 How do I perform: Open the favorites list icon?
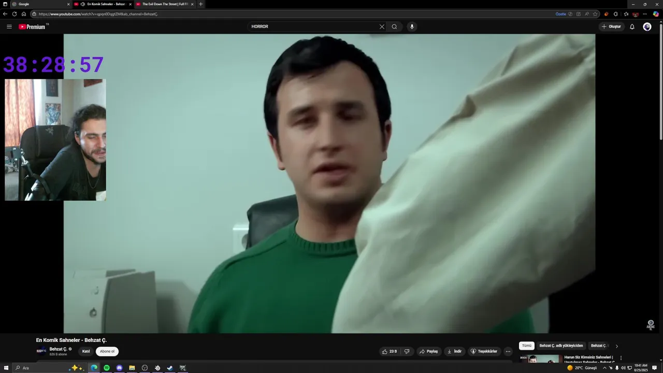click(626, 14)
